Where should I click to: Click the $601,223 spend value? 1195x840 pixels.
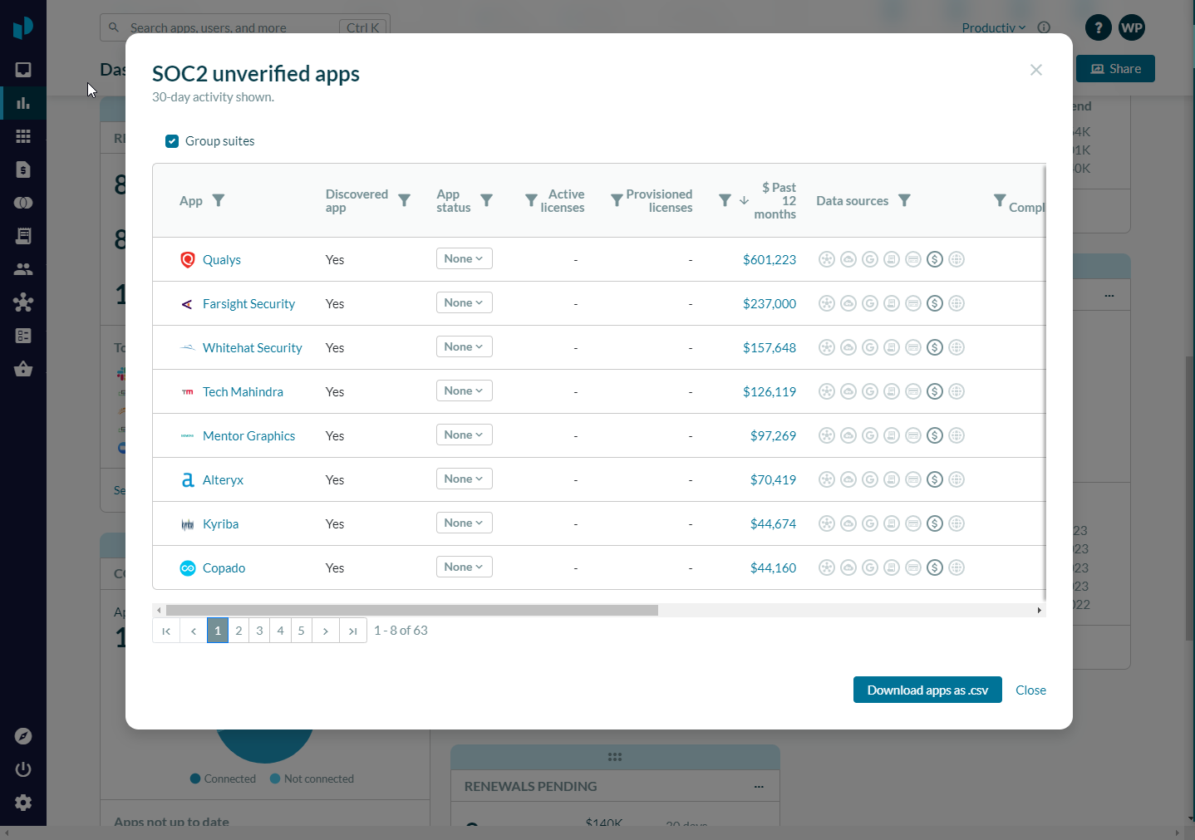click(x=770, y=260)
